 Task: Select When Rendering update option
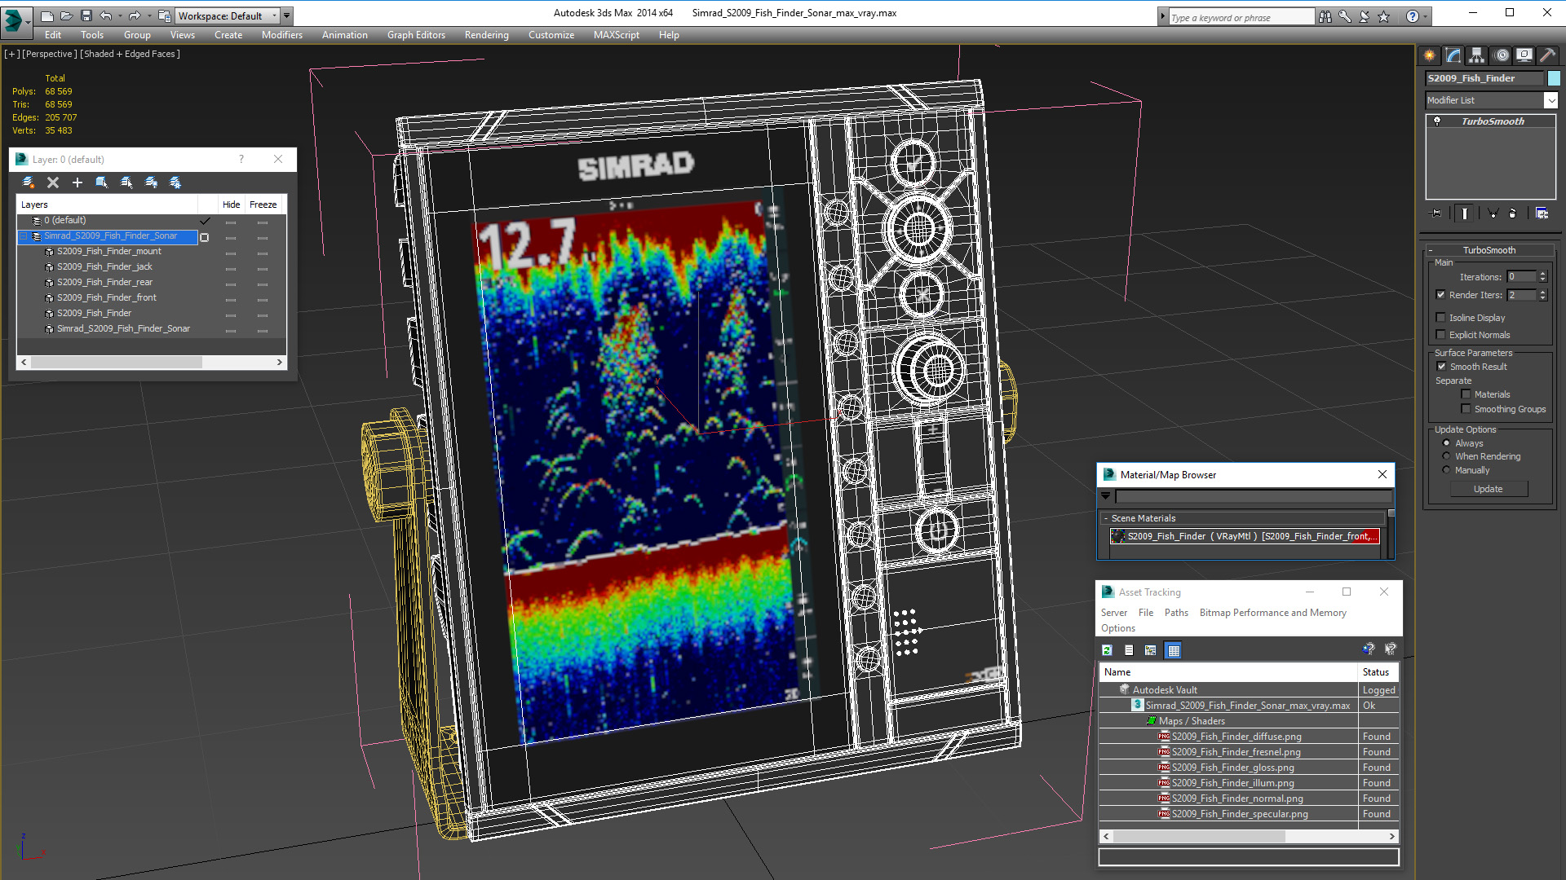(x=1447, y=456)
